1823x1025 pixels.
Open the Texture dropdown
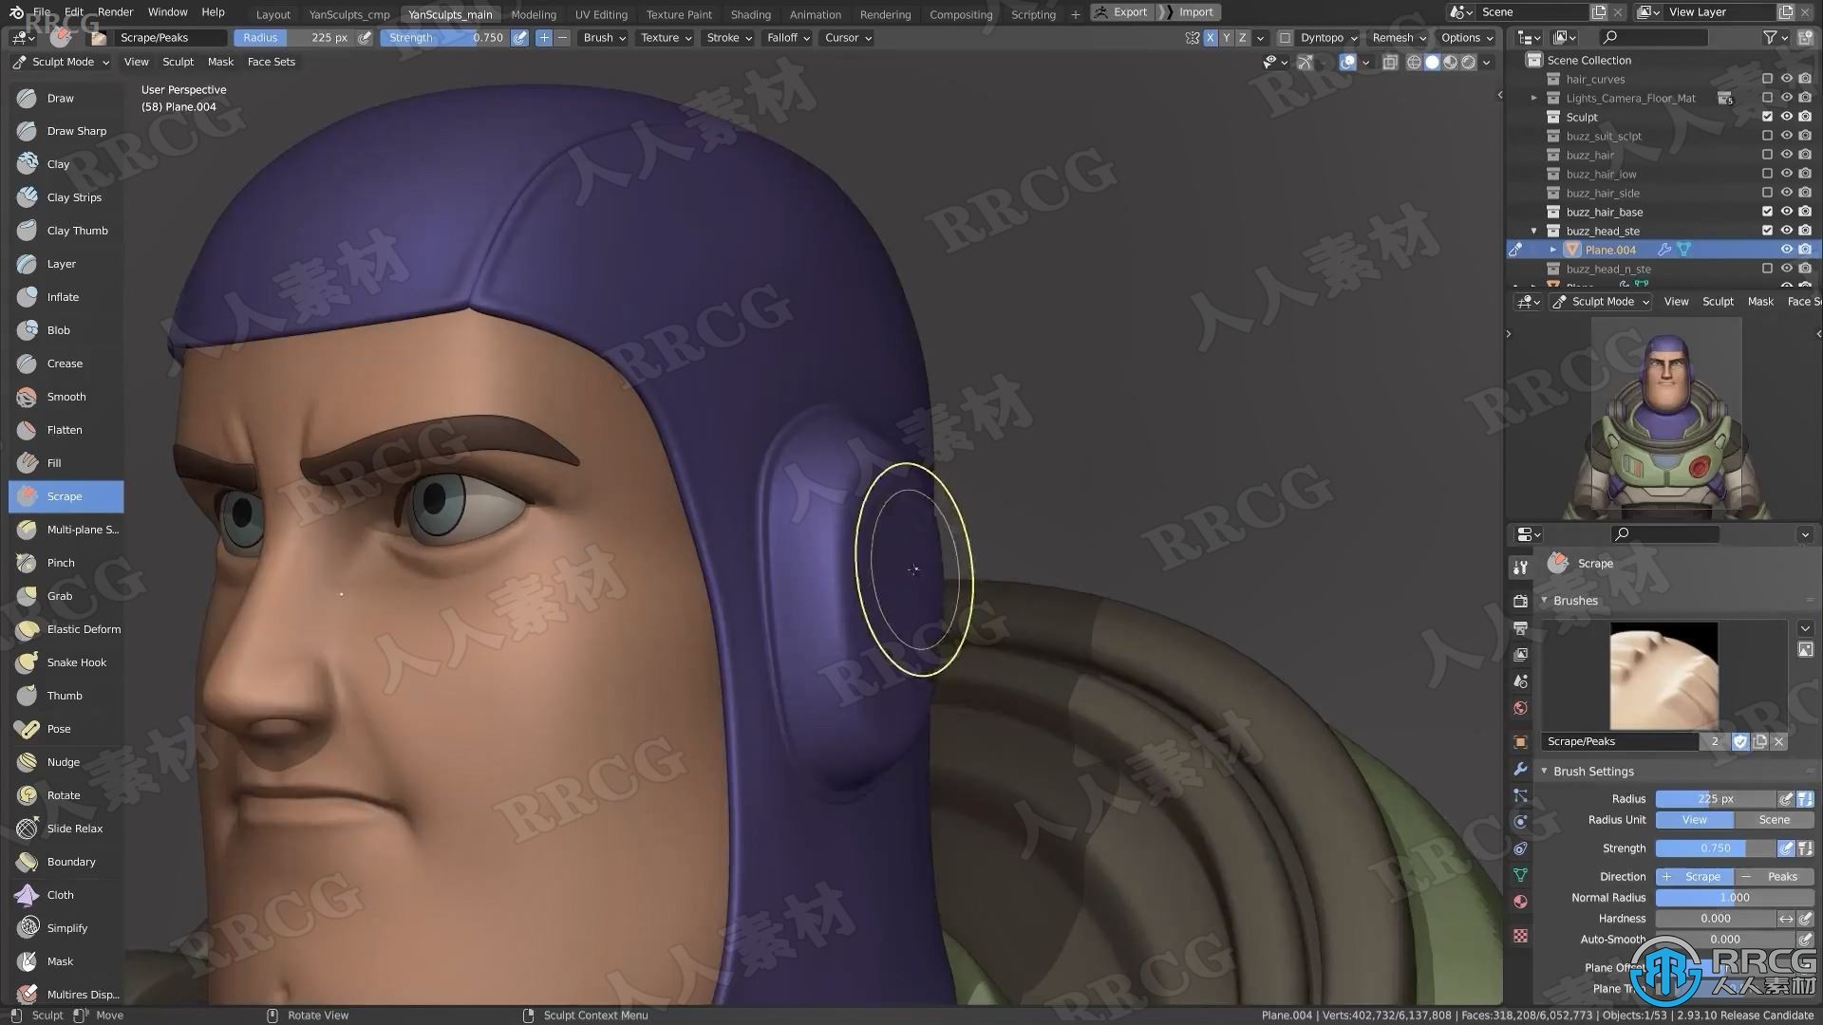666,38
